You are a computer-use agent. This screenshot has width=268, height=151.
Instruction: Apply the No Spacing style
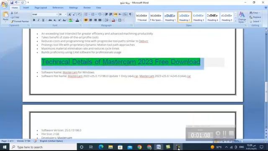click(x=156, y=17)
